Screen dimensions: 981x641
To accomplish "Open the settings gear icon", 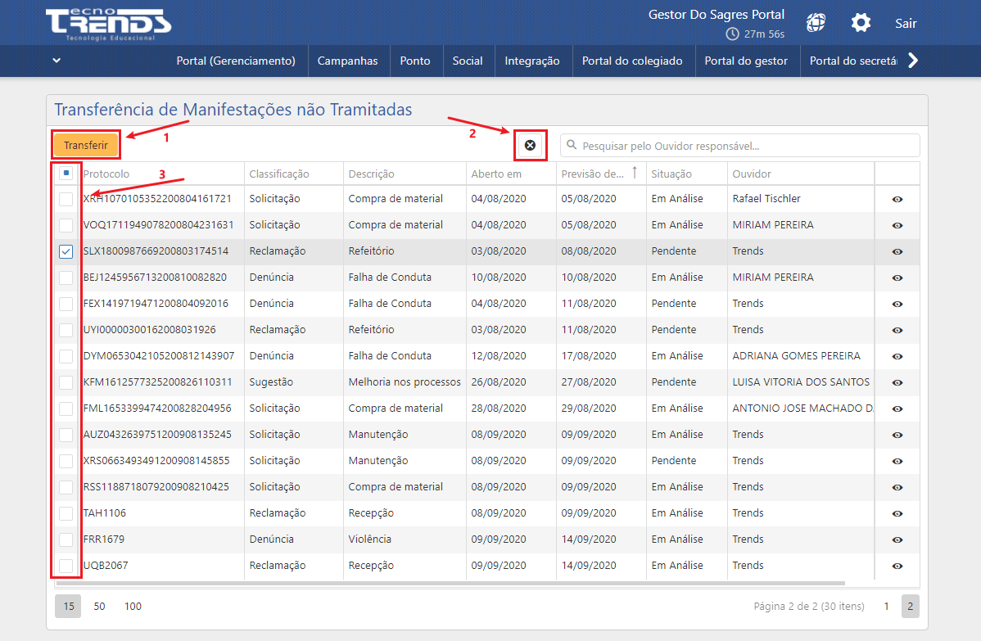I will tap(861, 23).
